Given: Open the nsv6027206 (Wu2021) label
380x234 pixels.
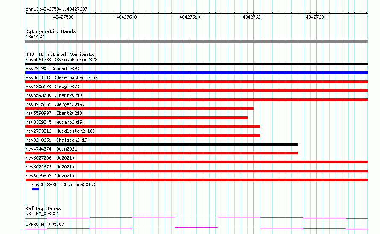Looking at the screenshot, I should point(50,158).
